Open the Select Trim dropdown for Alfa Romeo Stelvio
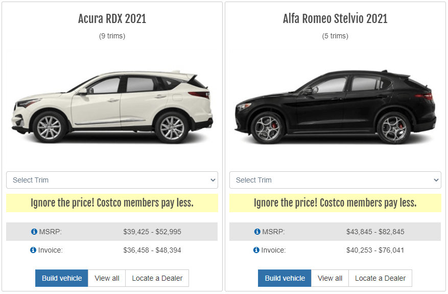 (x=335, y=180)
